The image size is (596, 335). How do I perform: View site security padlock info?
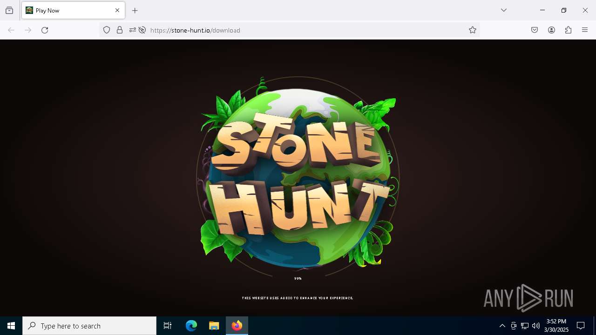click(120, 30)
